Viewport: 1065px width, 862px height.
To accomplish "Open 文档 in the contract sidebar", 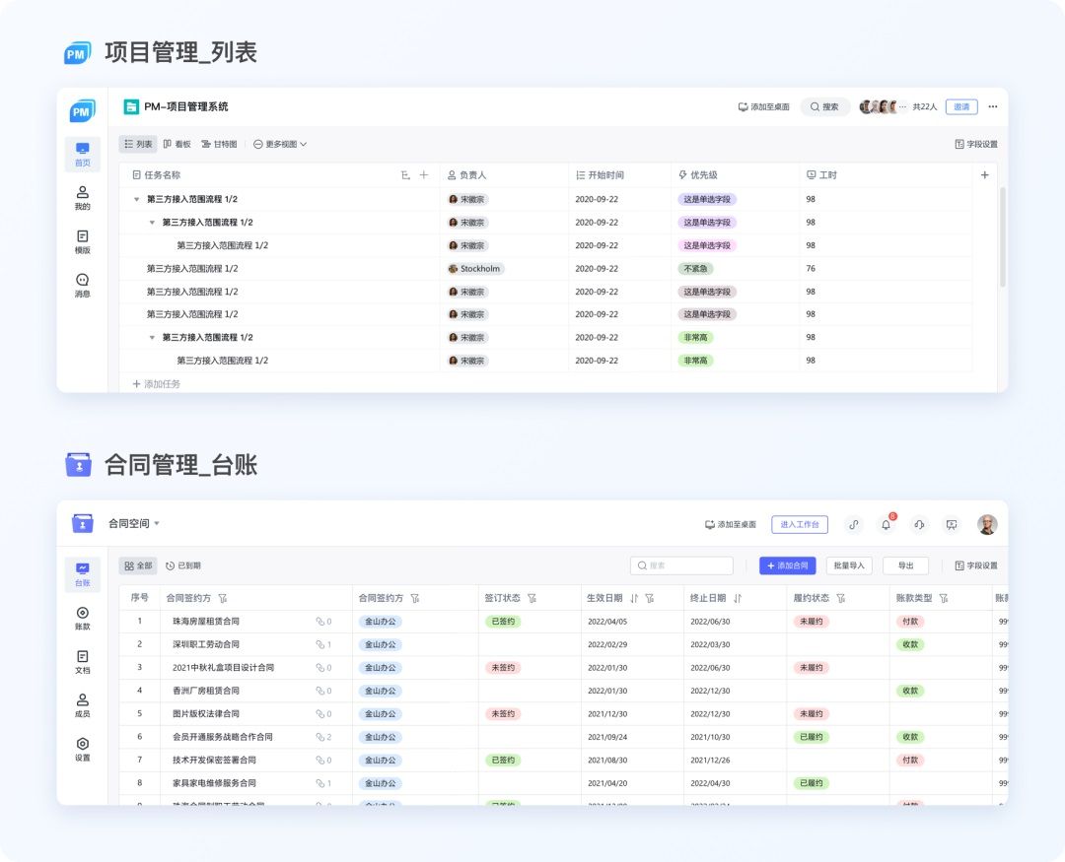I will point(82,662).
